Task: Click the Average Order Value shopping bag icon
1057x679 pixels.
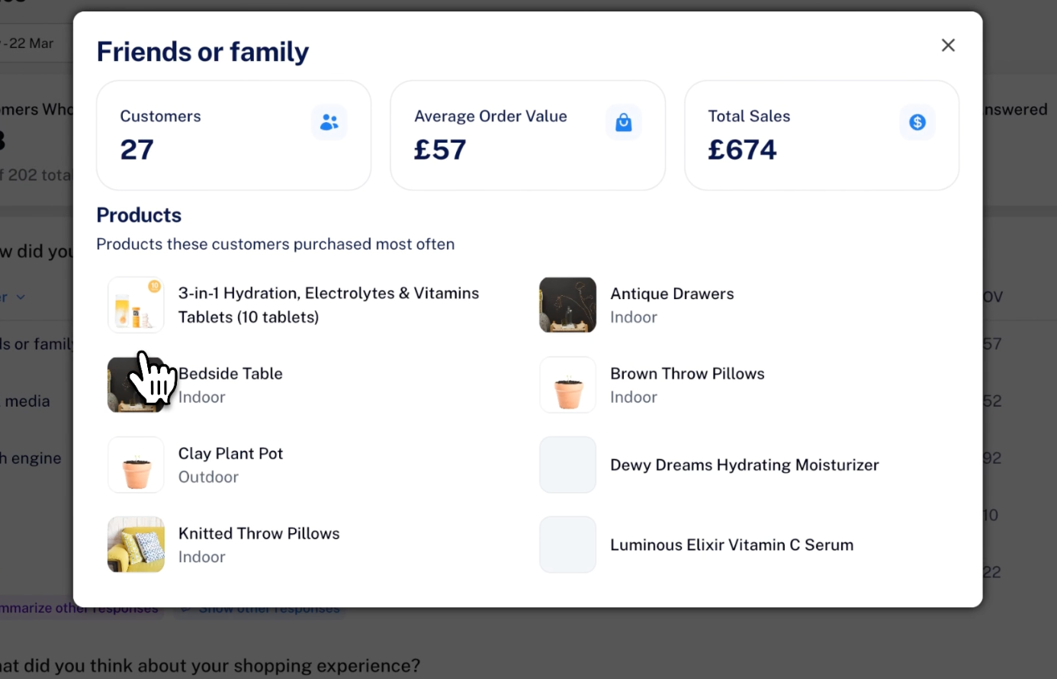Action: [x=623, y=122]
